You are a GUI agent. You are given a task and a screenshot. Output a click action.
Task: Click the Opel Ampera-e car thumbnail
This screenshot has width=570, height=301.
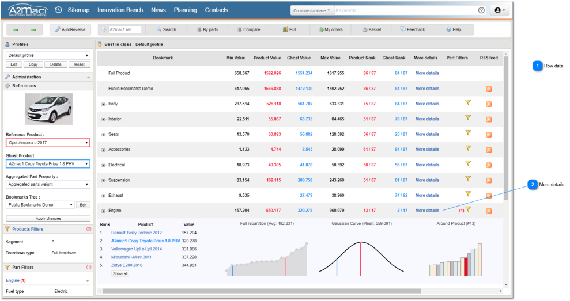[x=49, y=109]
